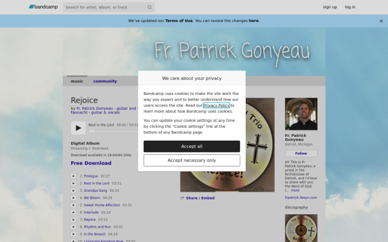Play track 8 Rhythm and Run icon
The image size is (388, 242).
click(x=73, y=227)
